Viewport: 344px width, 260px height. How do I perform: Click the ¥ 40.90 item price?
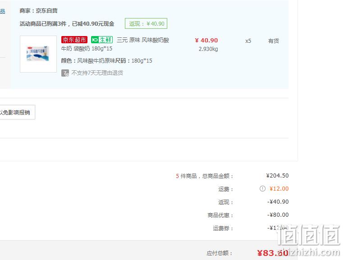pos(206,41)
